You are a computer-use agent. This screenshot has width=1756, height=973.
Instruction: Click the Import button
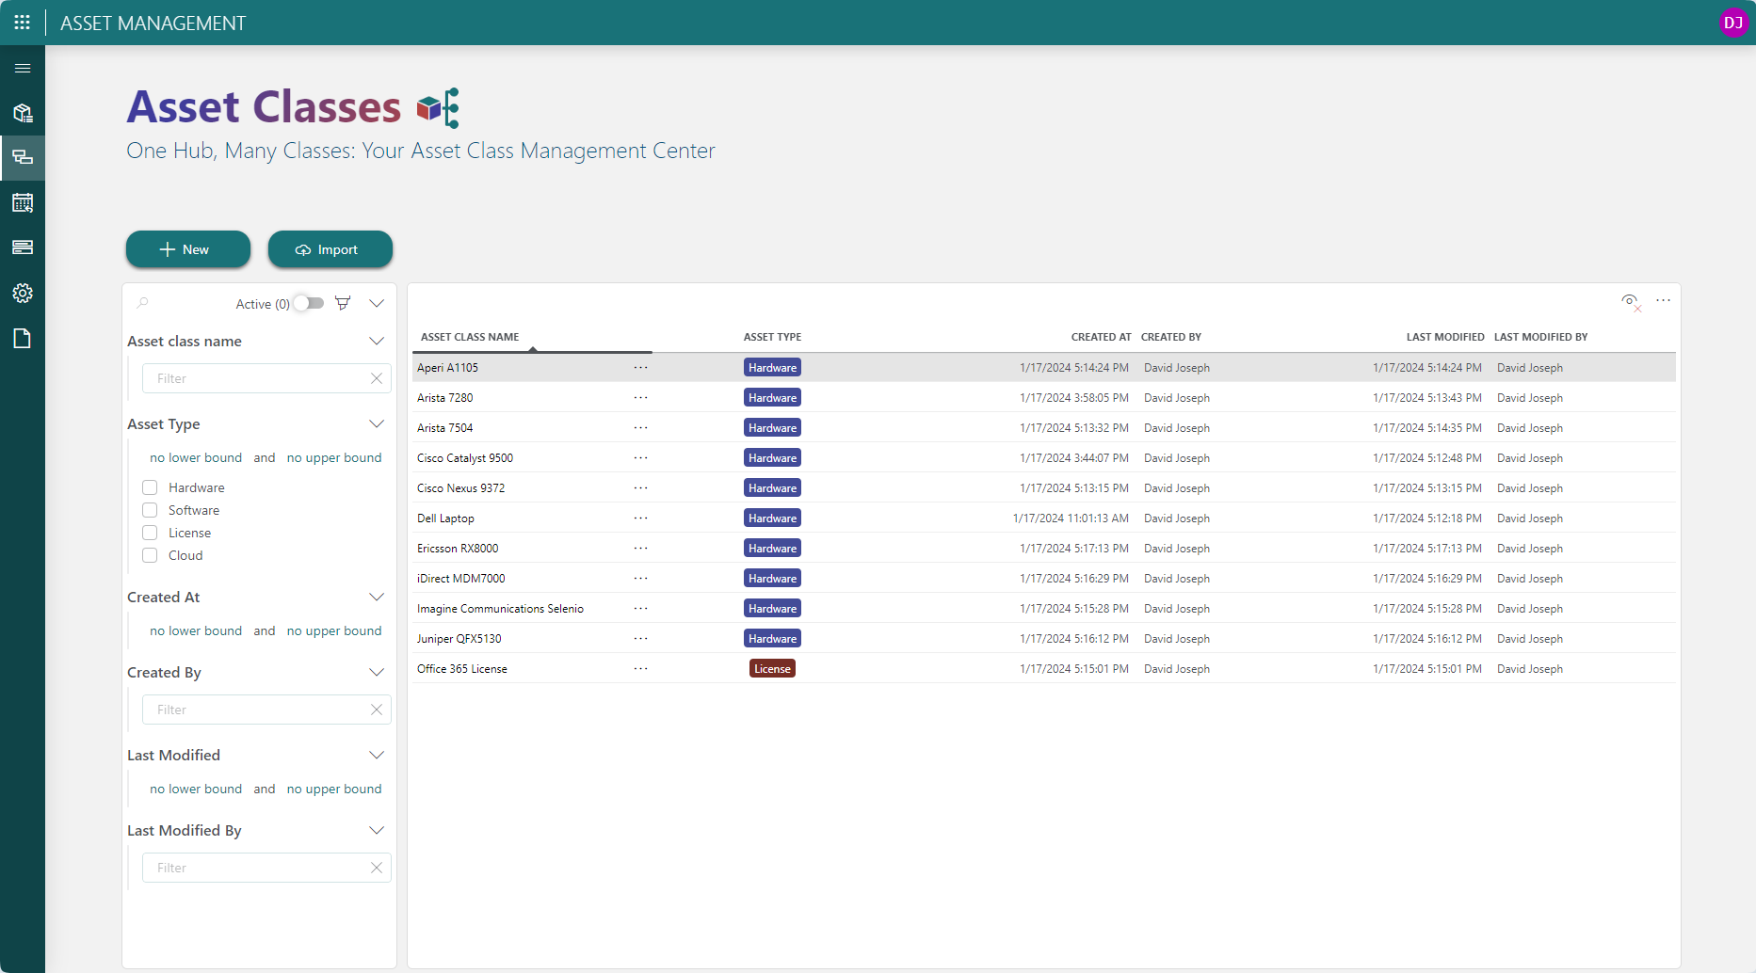click(x=330, y=249)
